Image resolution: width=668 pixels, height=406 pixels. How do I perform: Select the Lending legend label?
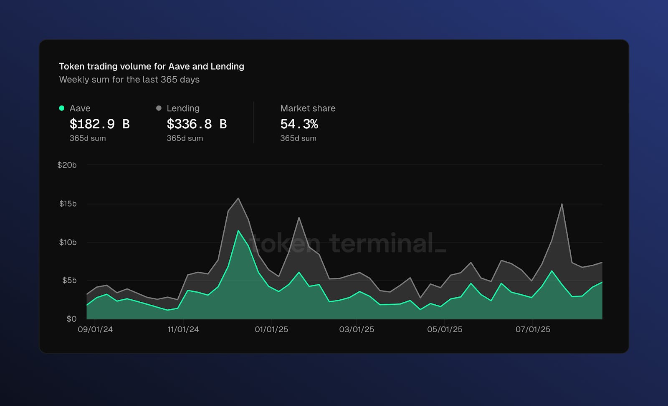(183, 108)
